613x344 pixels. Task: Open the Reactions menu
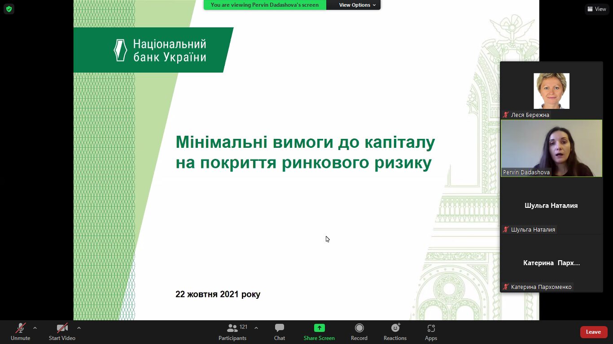point(395,332)
